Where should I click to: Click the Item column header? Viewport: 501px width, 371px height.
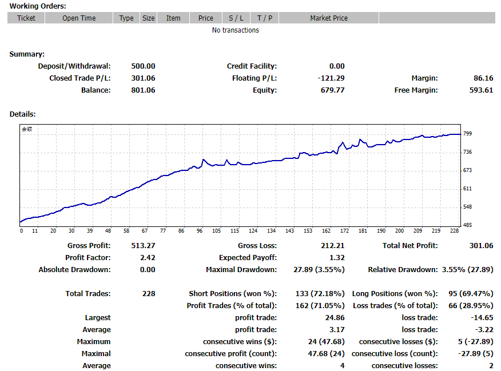(173, 18)
